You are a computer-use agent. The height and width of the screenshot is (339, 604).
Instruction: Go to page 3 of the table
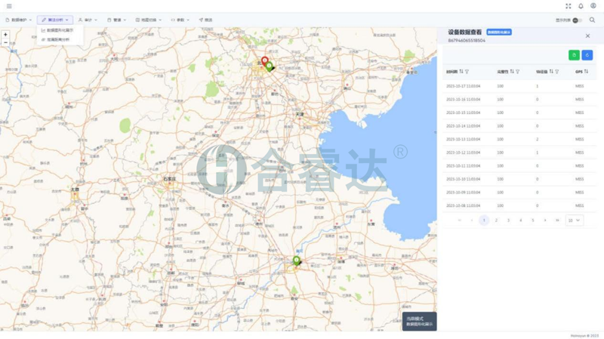click(x=508, y=220)
